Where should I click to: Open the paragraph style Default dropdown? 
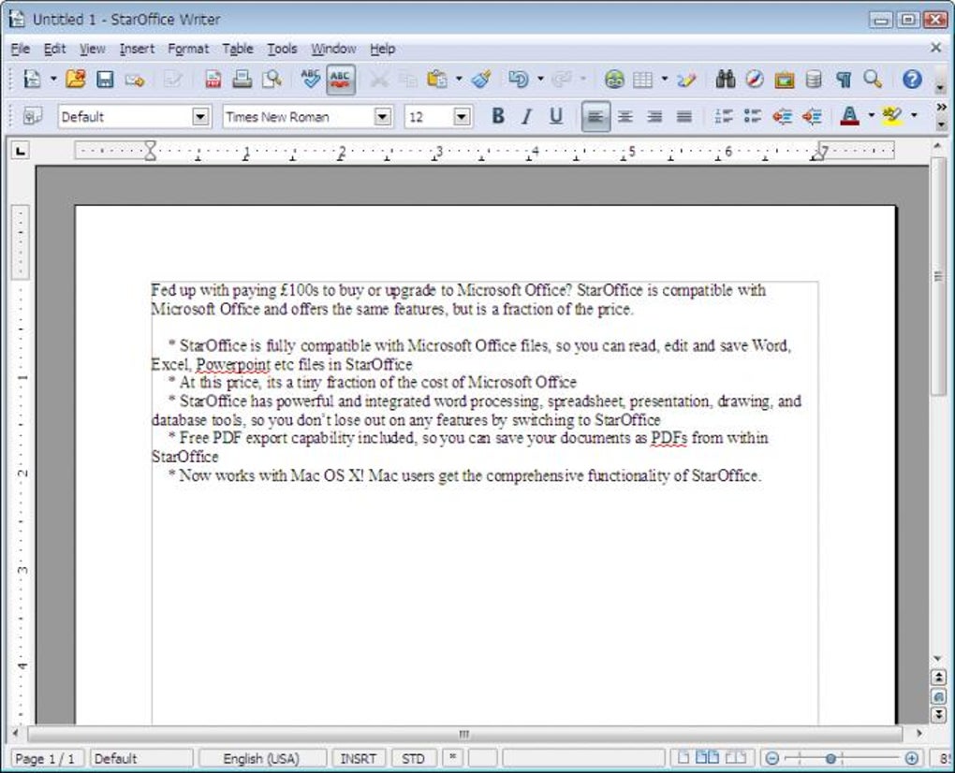(x=200, y=116)
